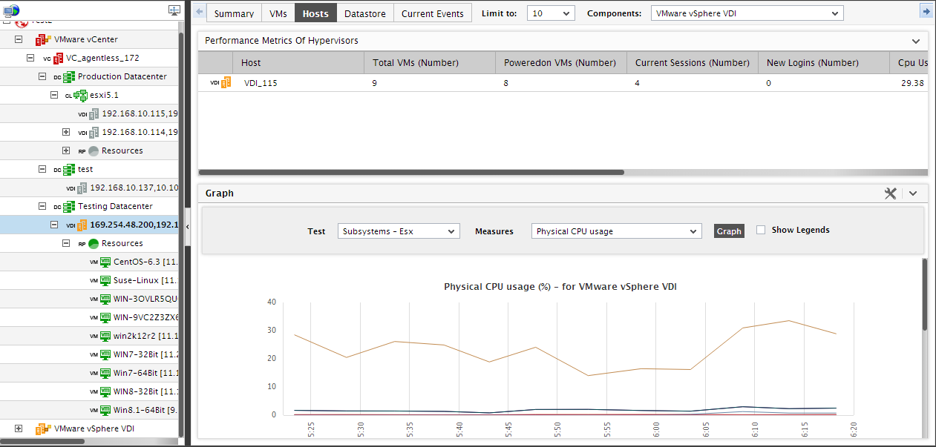Collapse the Performance Metrics Of Hypervisors panel

point(916,42)
